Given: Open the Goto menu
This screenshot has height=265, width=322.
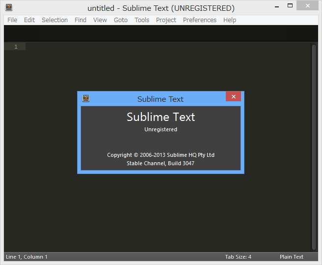Looking at the screenshot, I should (121, 20).
